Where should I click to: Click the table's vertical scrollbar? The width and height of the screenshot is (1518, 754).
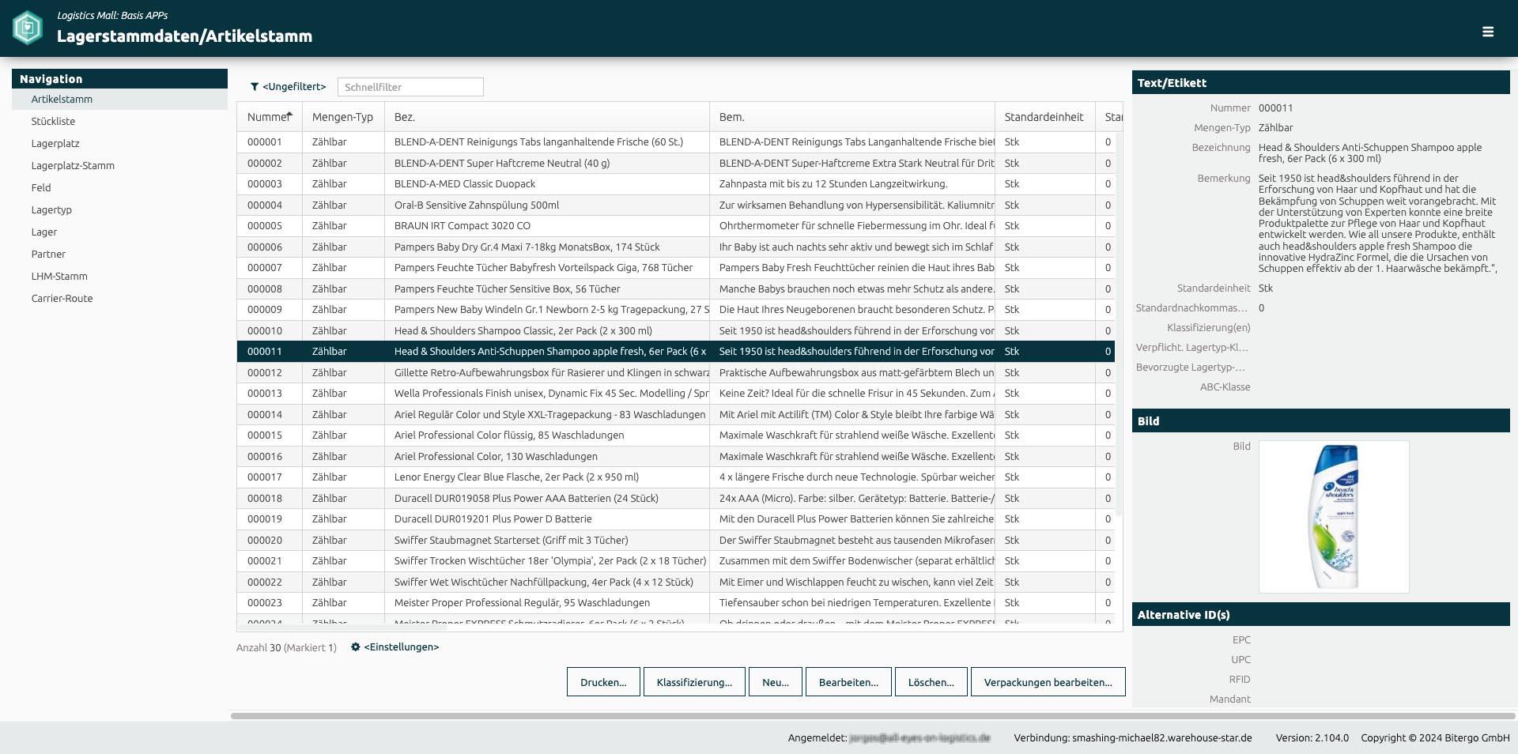(x=1119, y=324)
